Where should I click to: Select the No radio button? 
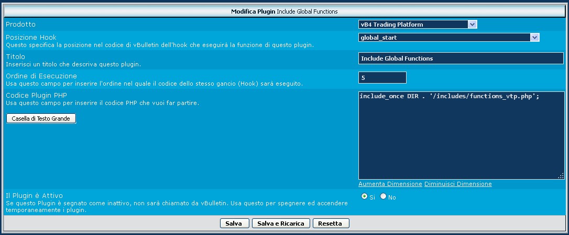pos(383,196)
